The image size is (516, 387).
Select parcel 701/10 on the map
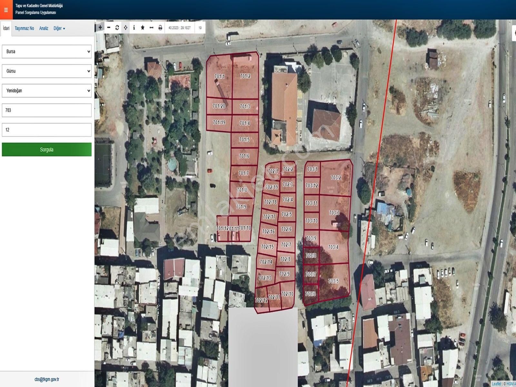pos(245,228)
